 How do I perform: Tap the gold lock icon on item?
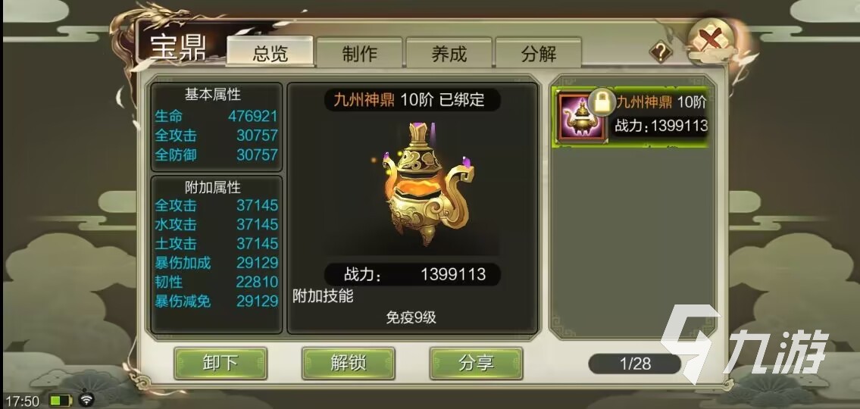[601, 102]
